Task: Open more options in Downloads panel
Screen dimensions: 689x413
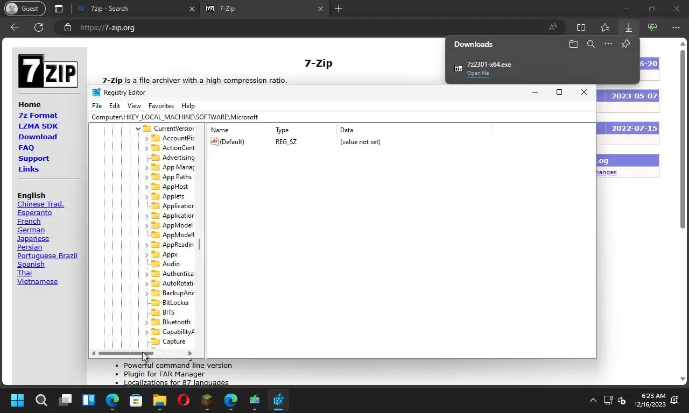Action: tap(608, 44)
